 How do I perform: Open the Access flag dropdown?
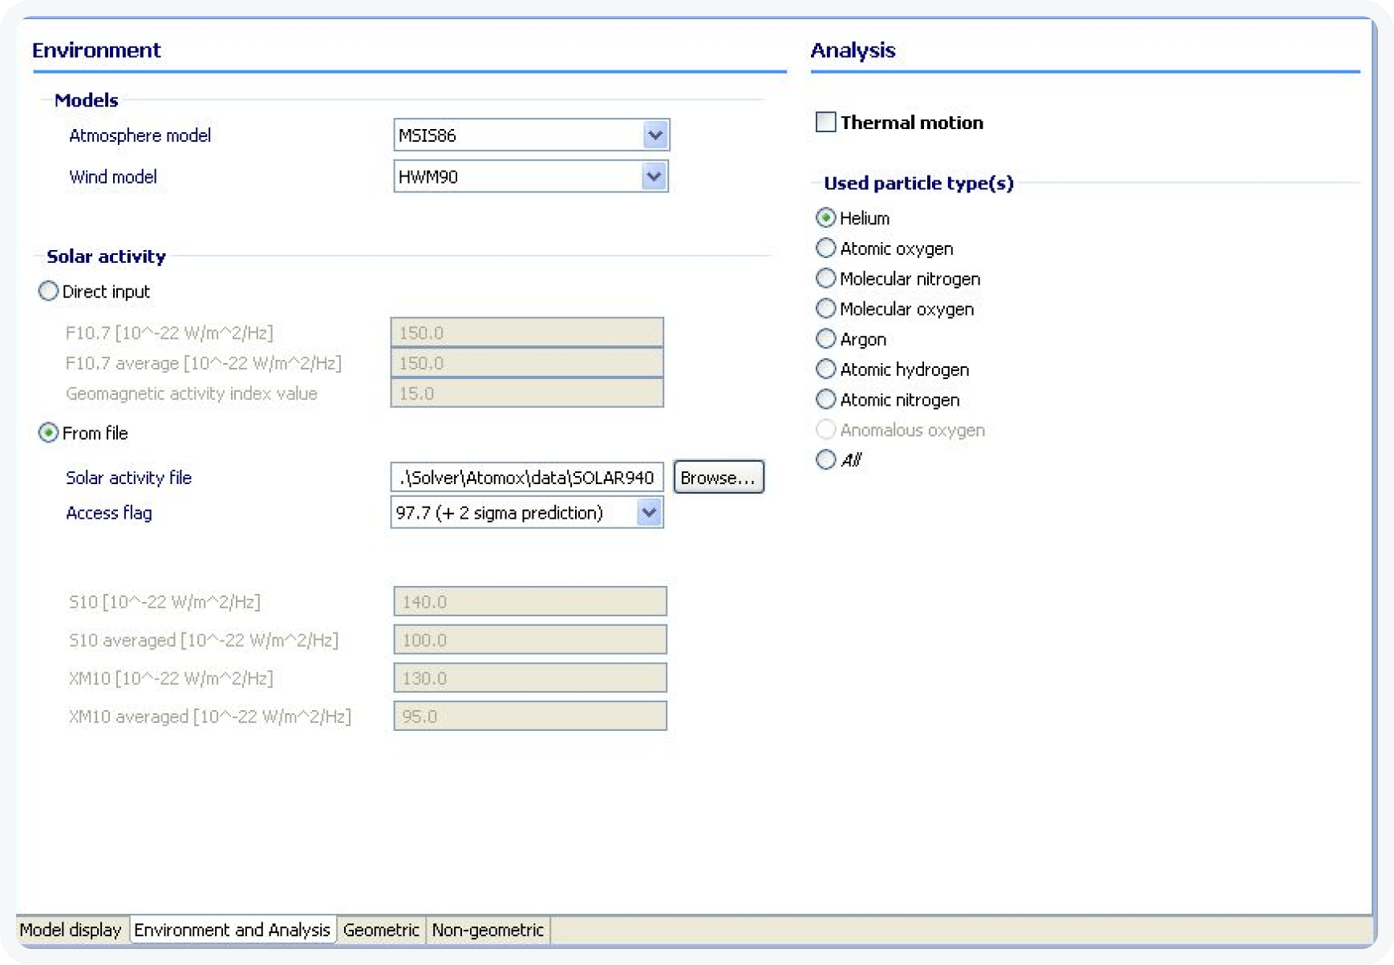tap(649, 512)
